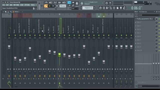Click the metronome icon
The image size is (160, 90).
[46, 2]
